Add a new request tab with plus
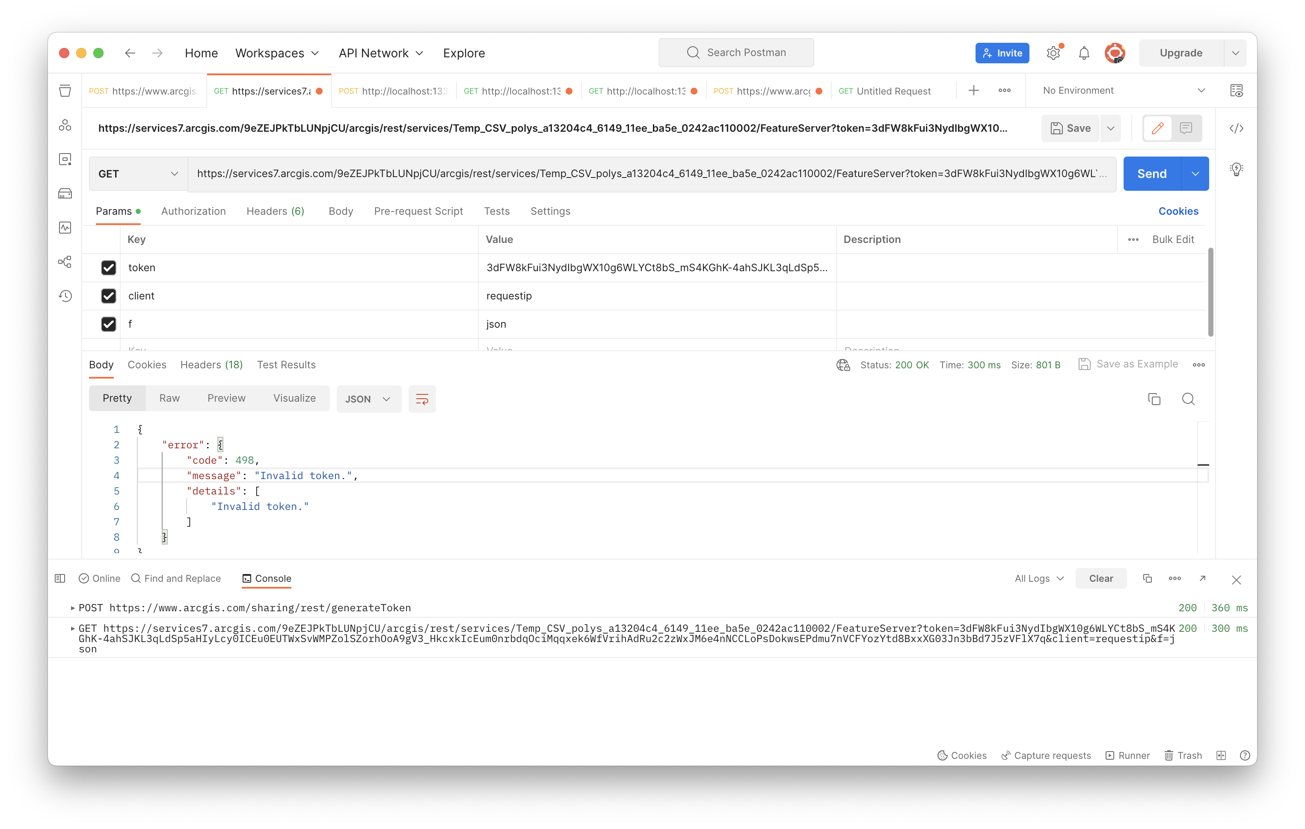Image resolution: width=1305 pixels, height=829 pixels. tap(974, 91)
